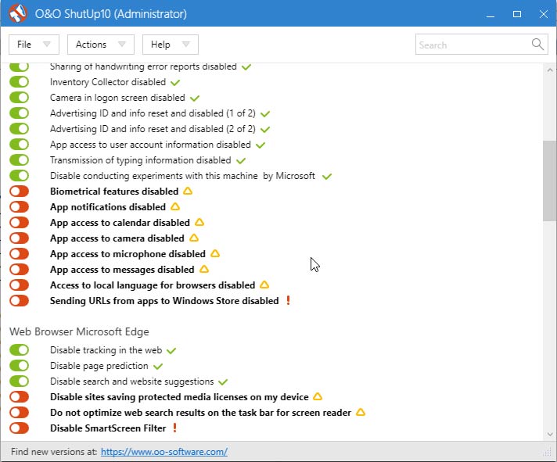
Task: Select 'Biometrical features disabled' setting text
Action: coord(114,192)
